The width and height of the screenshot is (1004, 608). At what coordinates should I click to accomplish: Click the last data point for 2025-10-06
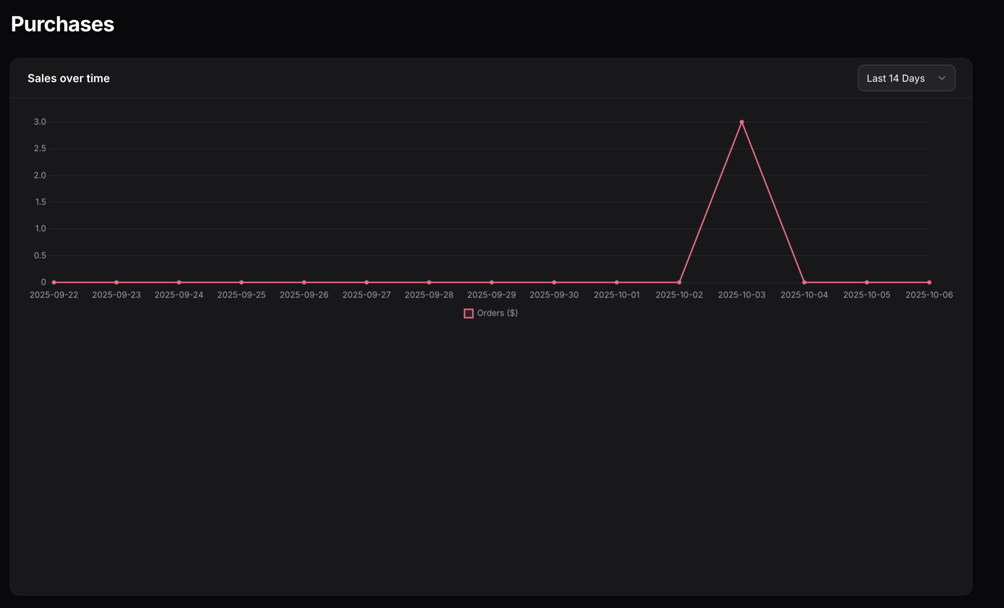pyautogui.click(x=929, y=282)
